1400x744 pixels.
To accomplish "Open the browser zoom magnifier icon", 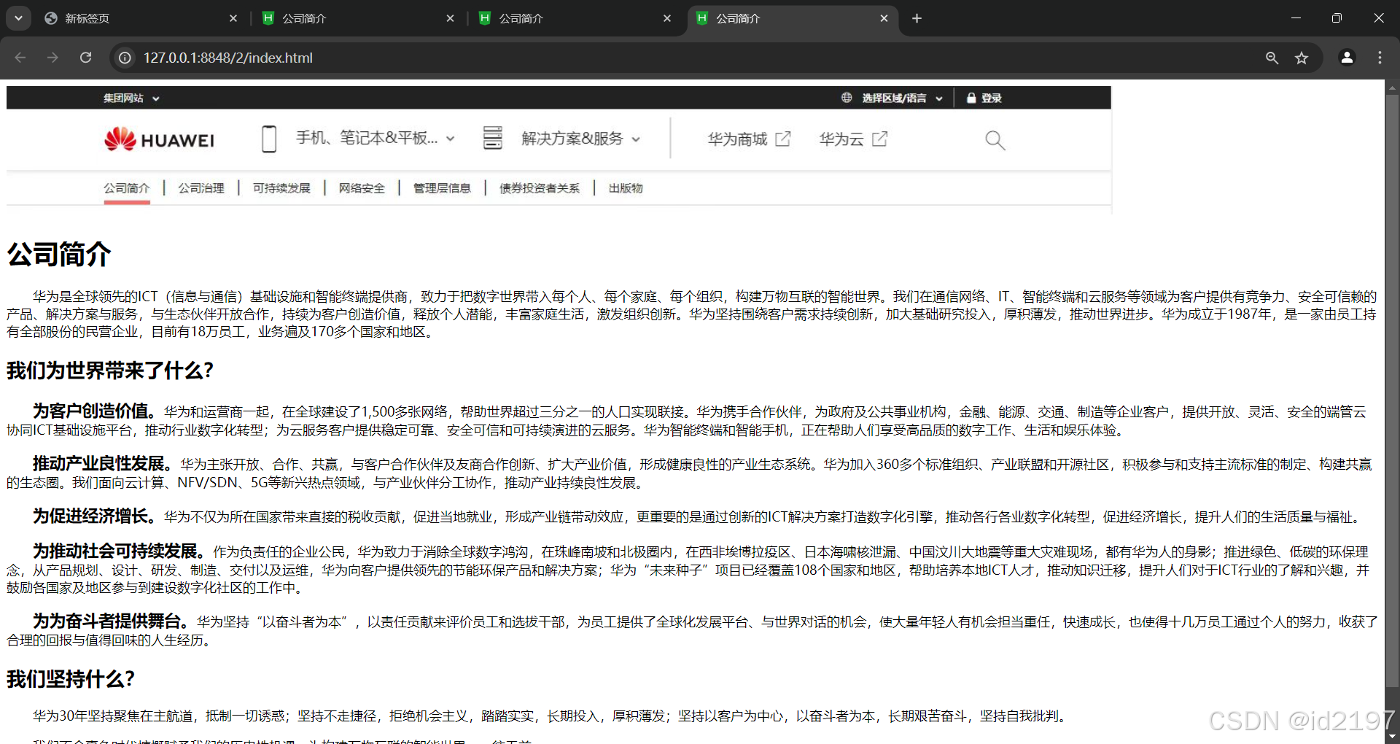I will 1272,58.
